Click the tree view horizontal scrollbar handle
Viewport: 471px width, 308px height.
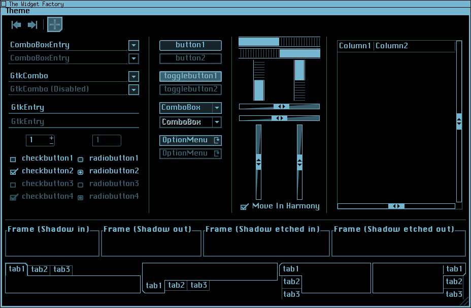(x=396, y=206)
